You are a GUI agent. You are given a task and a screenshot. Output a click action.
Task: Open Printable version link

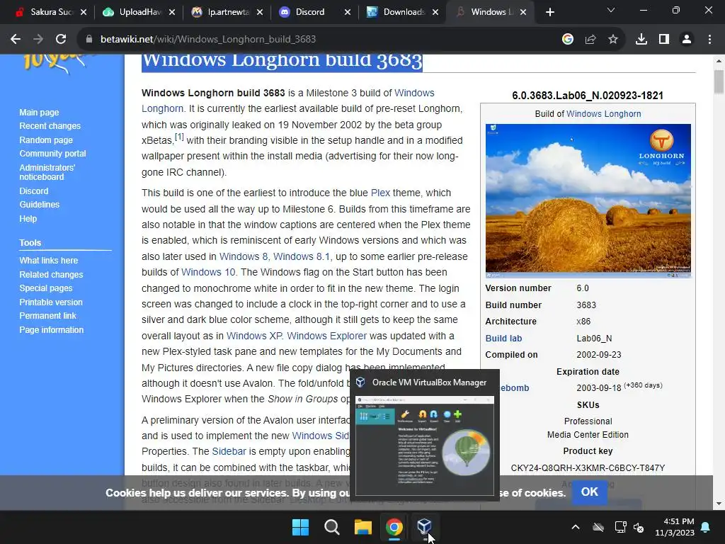(51, 302)
